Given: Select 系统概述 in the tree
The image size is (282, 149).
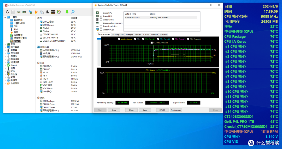Looking at the screenshot, I should [x=18, y=20].
